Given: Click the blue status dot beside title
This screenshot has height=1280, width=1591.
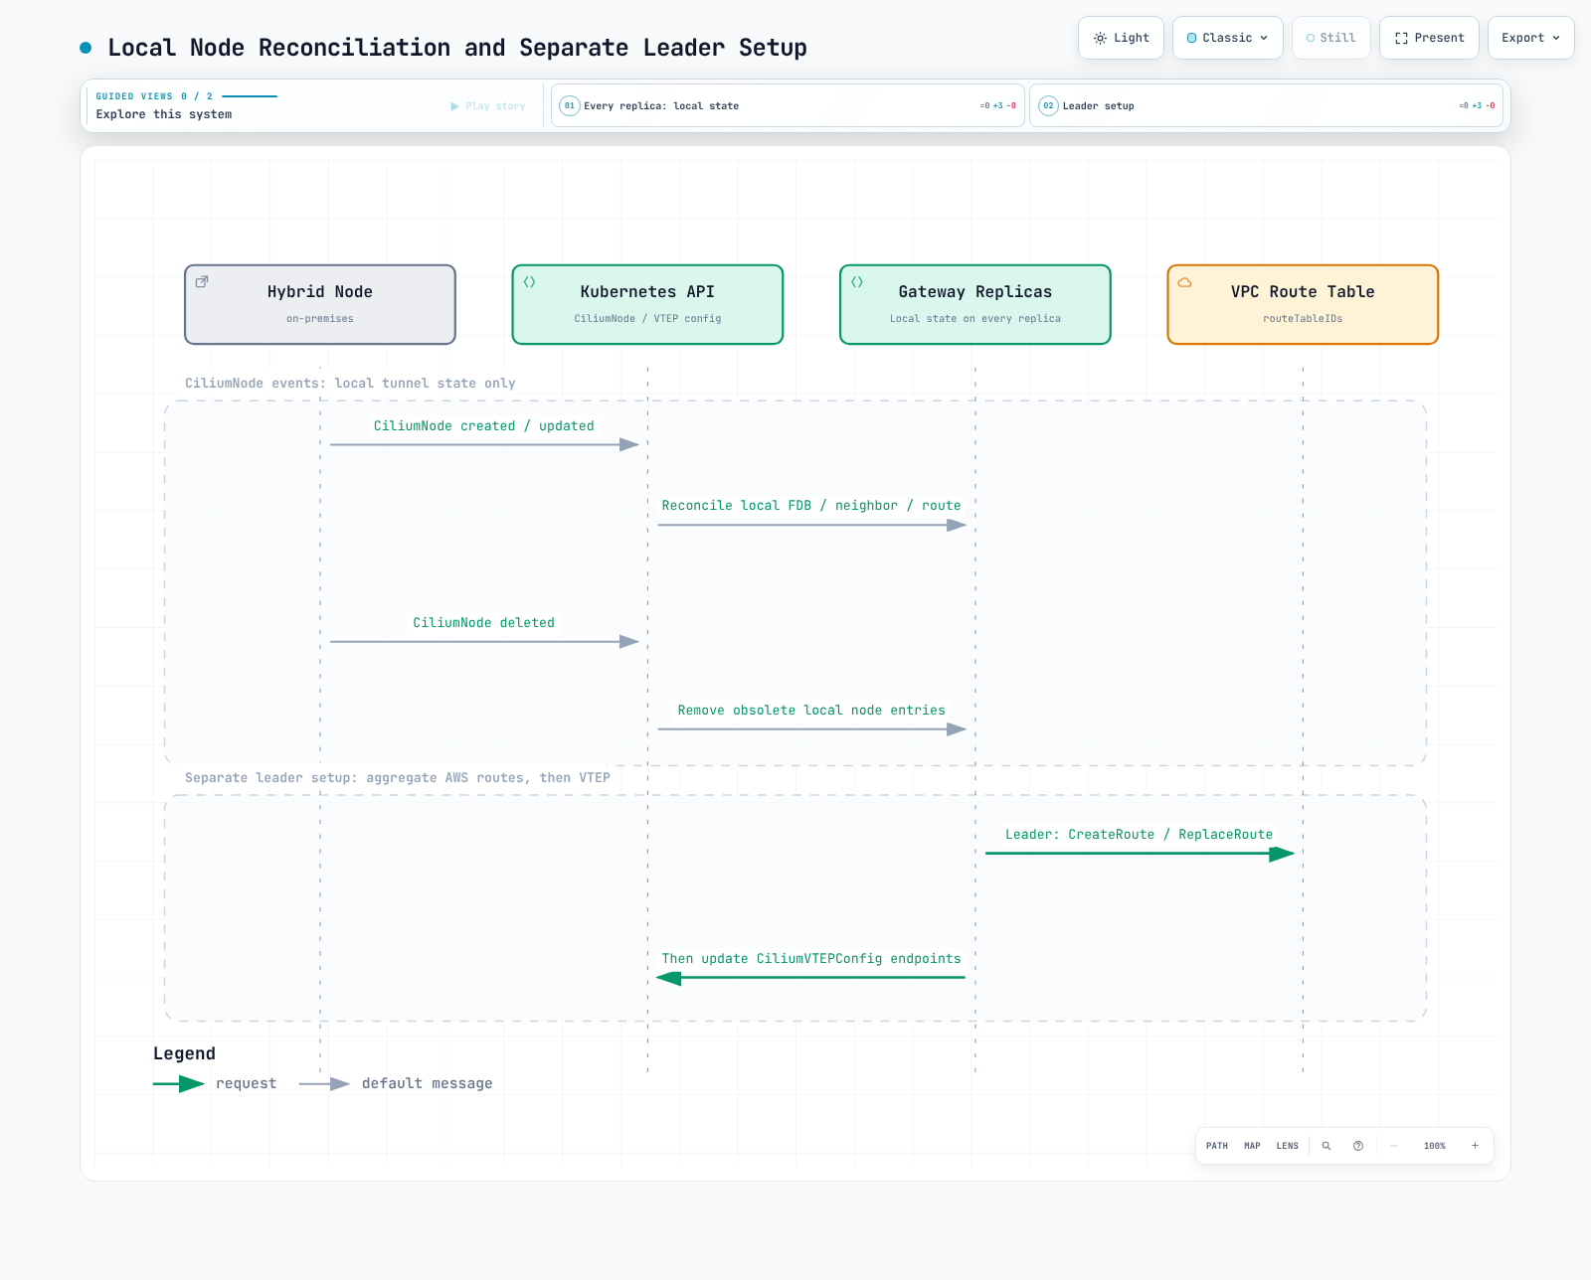Looking at the screenshot, I should [86, 48].
